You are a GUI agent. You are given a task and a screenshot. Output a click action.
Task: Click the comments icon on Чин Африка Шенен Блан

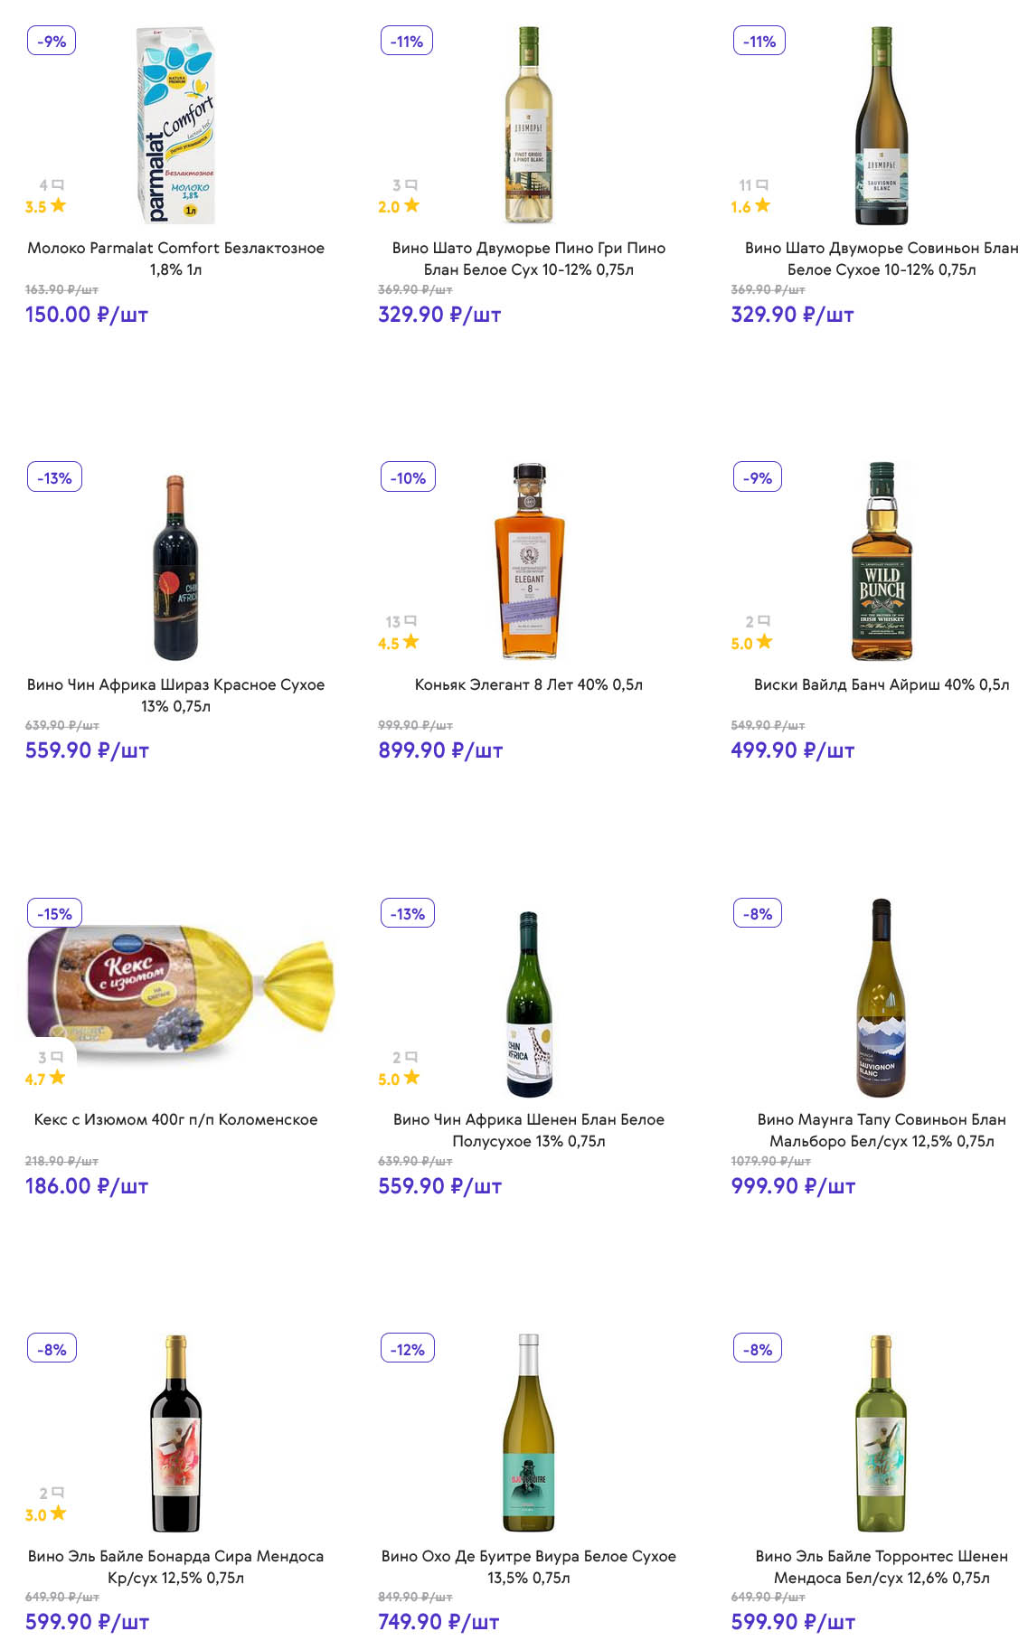click(x=411, y=1057)
